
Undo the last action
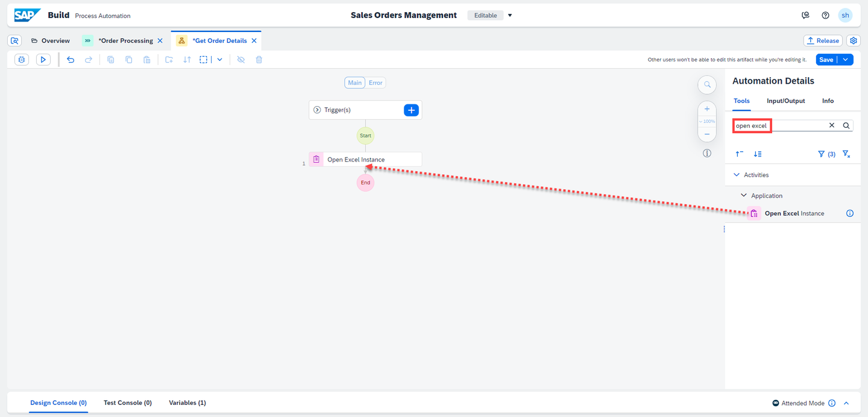tap(71, 60)
